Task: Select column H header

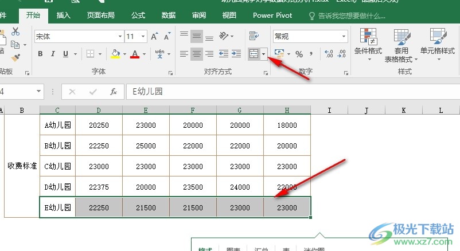Action: click(x=287, y=110)
